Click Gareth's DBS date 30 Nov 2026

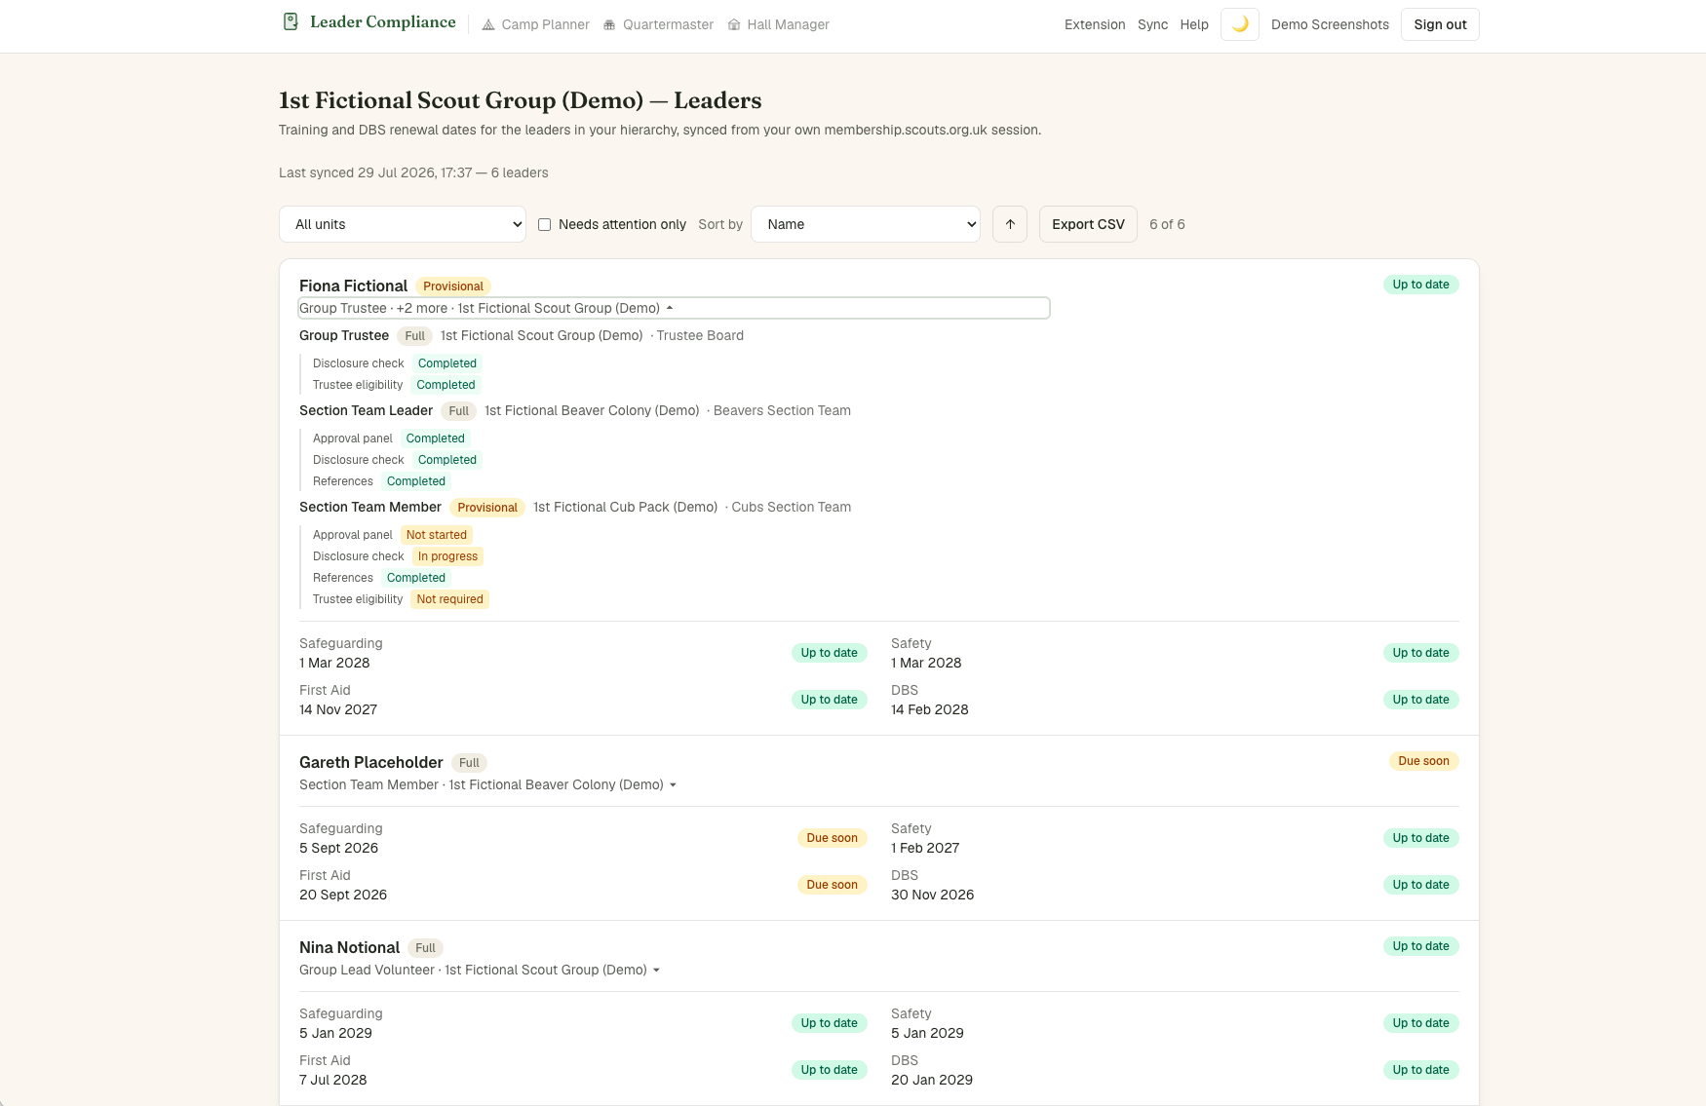[932, 895]
